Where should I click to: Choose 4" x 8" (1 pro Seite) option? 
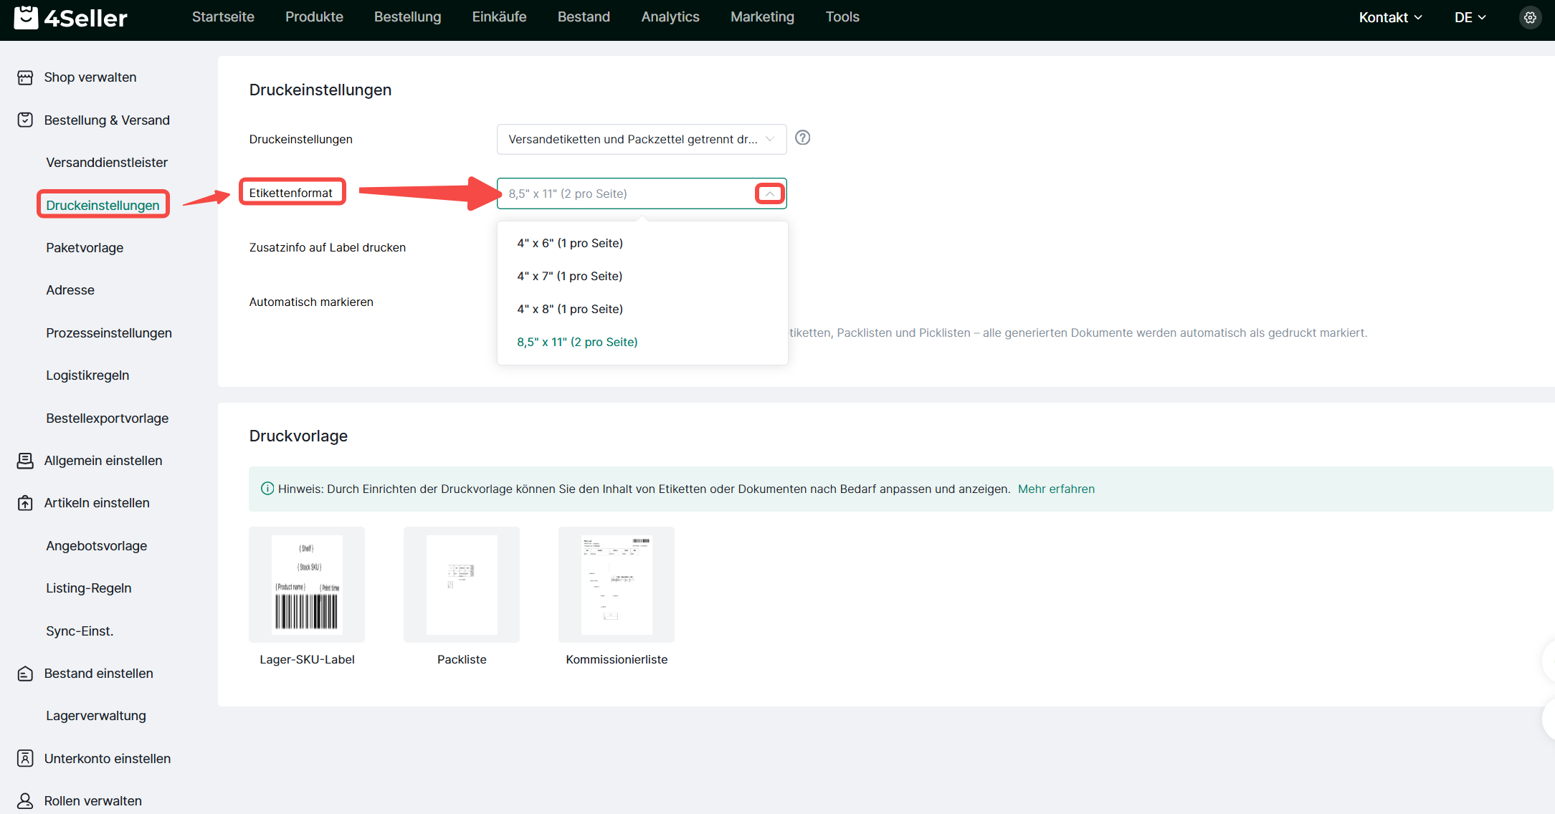[570, 309]
